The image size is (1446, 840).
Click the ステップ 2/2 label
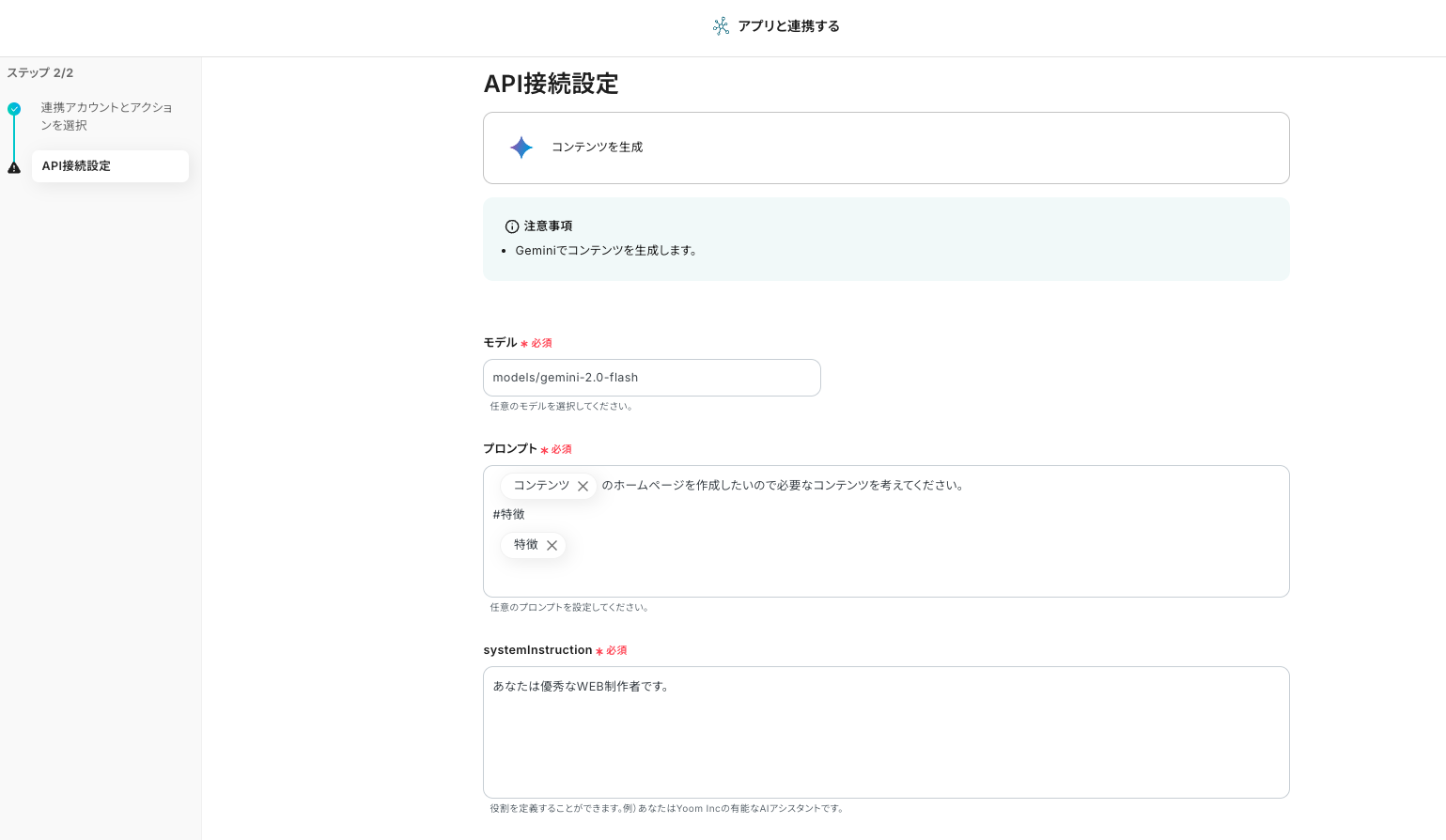[40, 73]
